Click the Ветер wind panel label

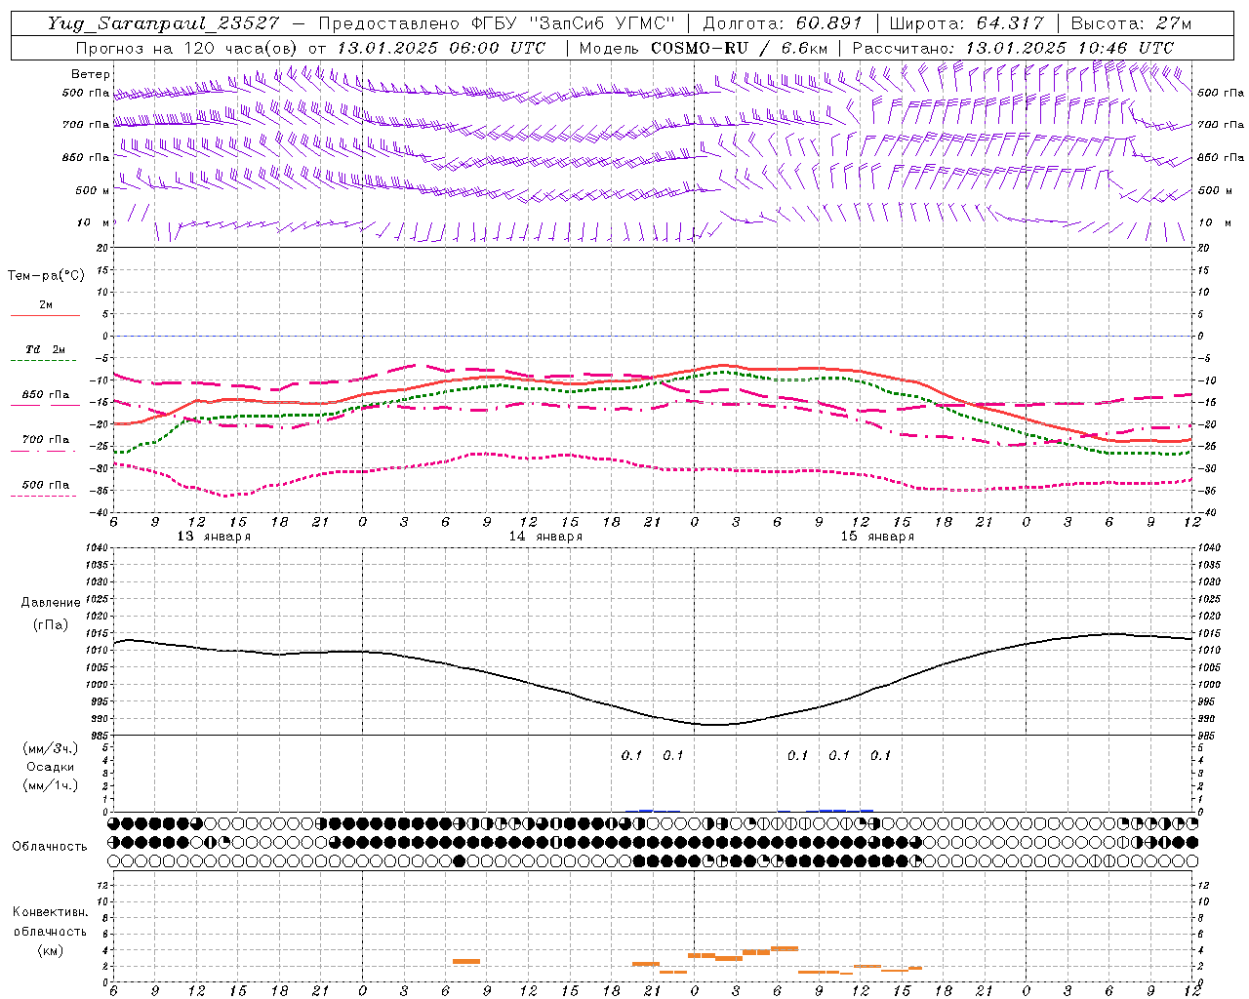91,74
